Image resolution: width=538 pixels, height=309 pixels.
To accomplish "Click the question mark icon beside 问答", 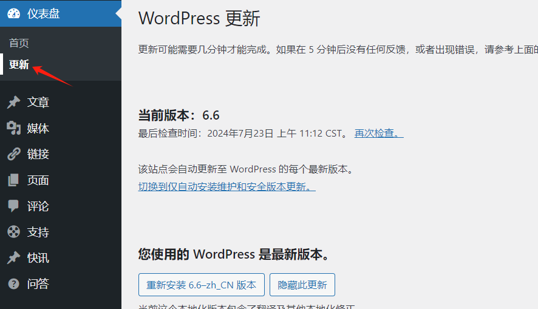I will [14, 284].
